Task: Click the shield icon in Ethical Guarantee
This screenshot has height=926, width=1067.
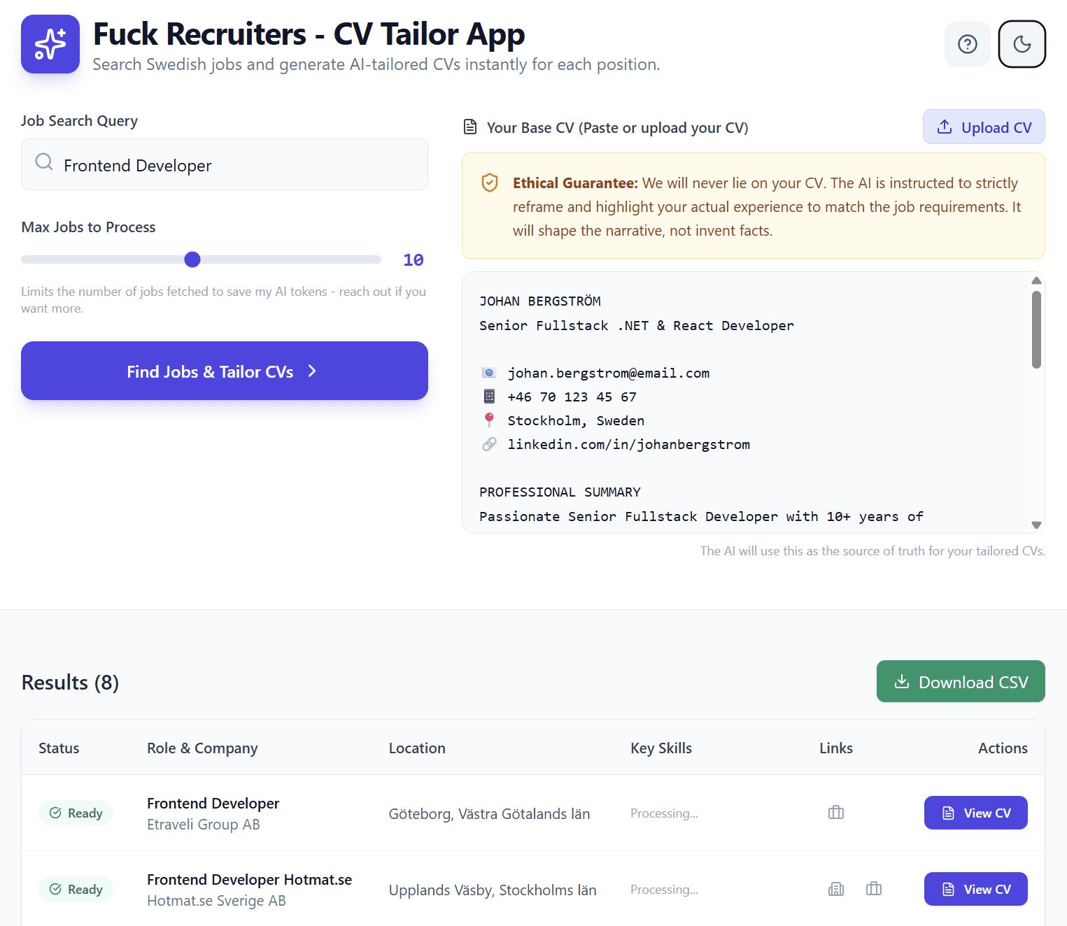Action: [x=490, y=183]
